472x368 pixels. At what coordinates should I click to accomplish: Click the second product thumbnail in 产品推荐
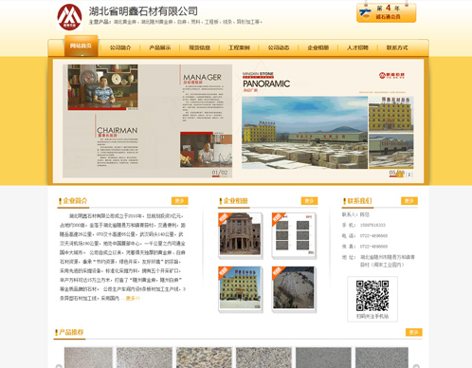[x=144, y=358]
